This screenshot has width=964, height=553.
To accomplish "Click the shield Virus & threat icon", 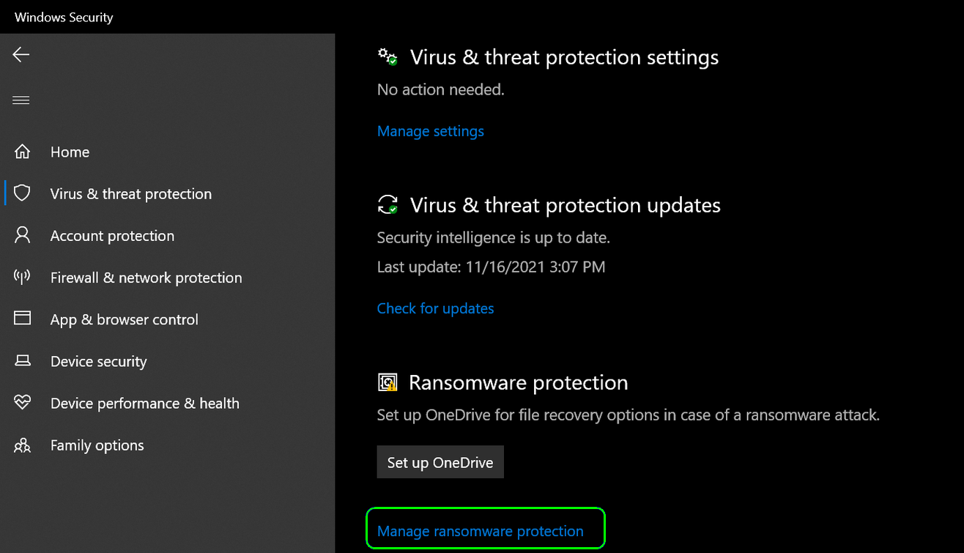I will [23, 193].
